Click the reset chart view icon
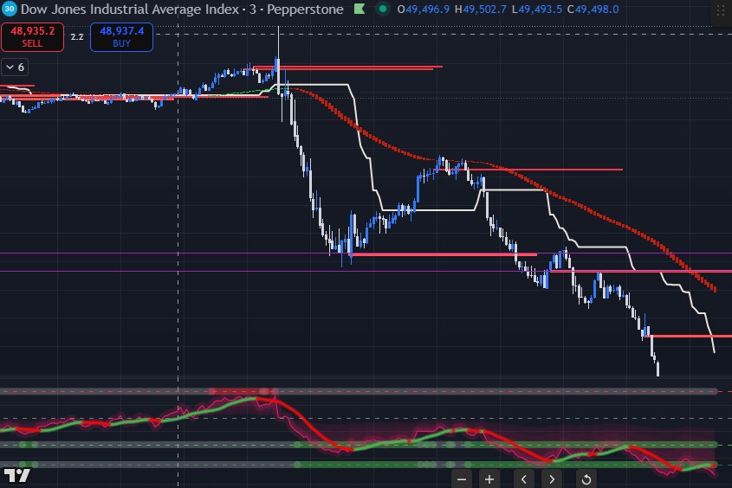 click(x=586, y=478)
